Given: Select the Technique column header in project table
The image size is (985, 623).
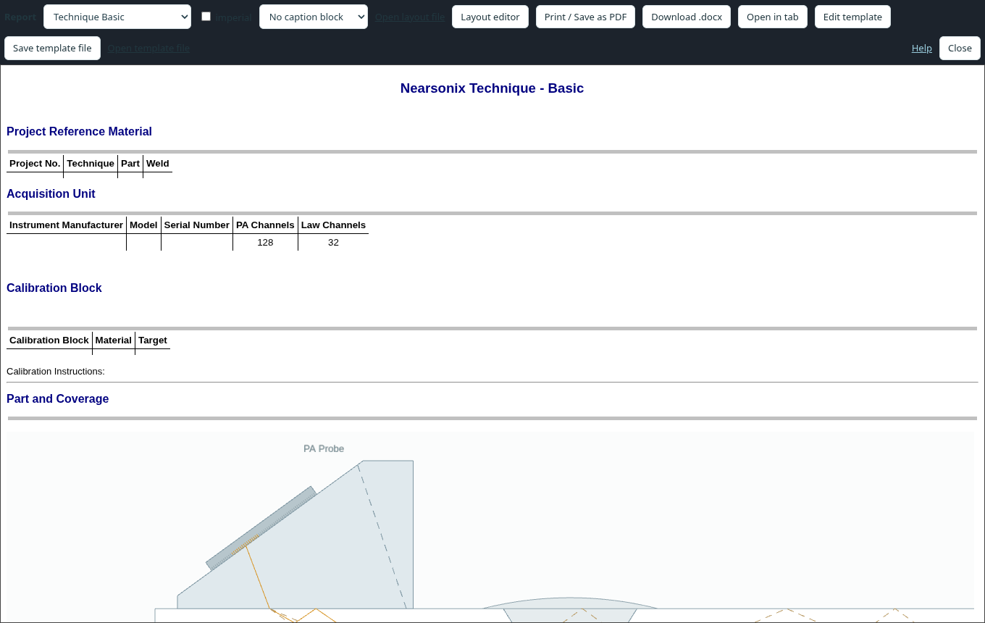Looking at the screenshot, I should (x=91, y=164).
